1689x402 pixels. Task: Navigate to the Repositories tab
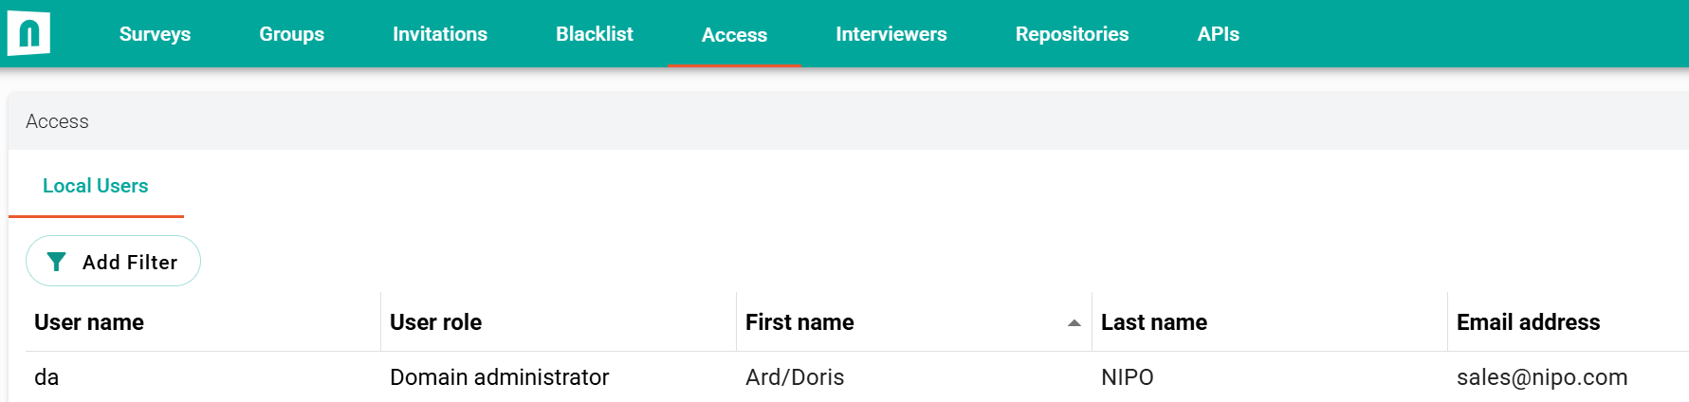point(1072,34)
